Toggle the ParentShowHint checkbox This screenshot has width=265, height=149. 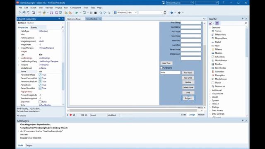40,88
